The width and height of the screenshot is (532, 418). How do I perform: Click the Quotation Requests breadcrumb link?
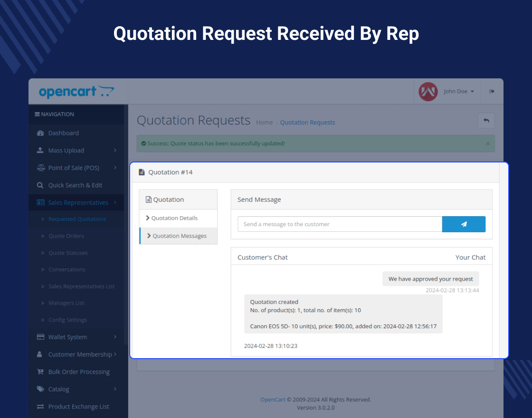307,123
